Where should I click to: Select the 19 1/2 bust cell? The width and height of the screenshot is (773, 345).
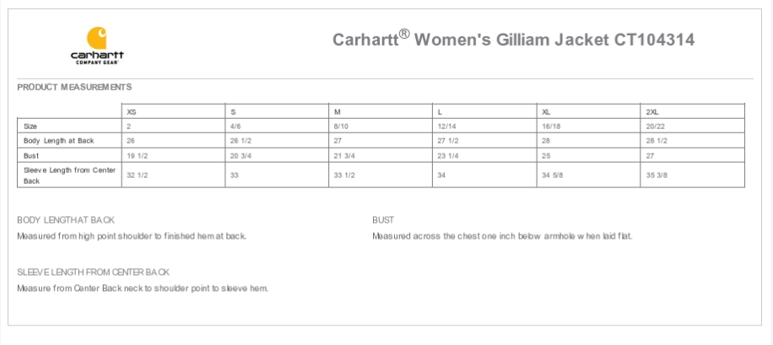(x=137, y=155)
